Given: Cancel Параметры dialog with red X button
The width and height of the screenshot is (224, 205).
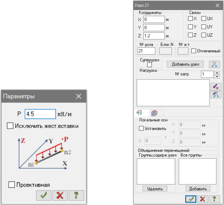Looking at the screenshot, I should (x=60, y=196).
